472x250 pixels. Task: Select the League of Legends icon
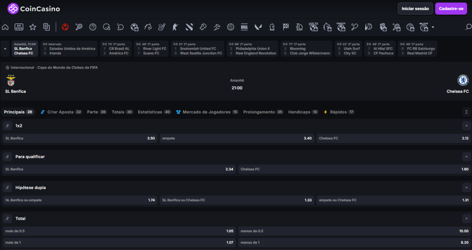tap(299, 27)
